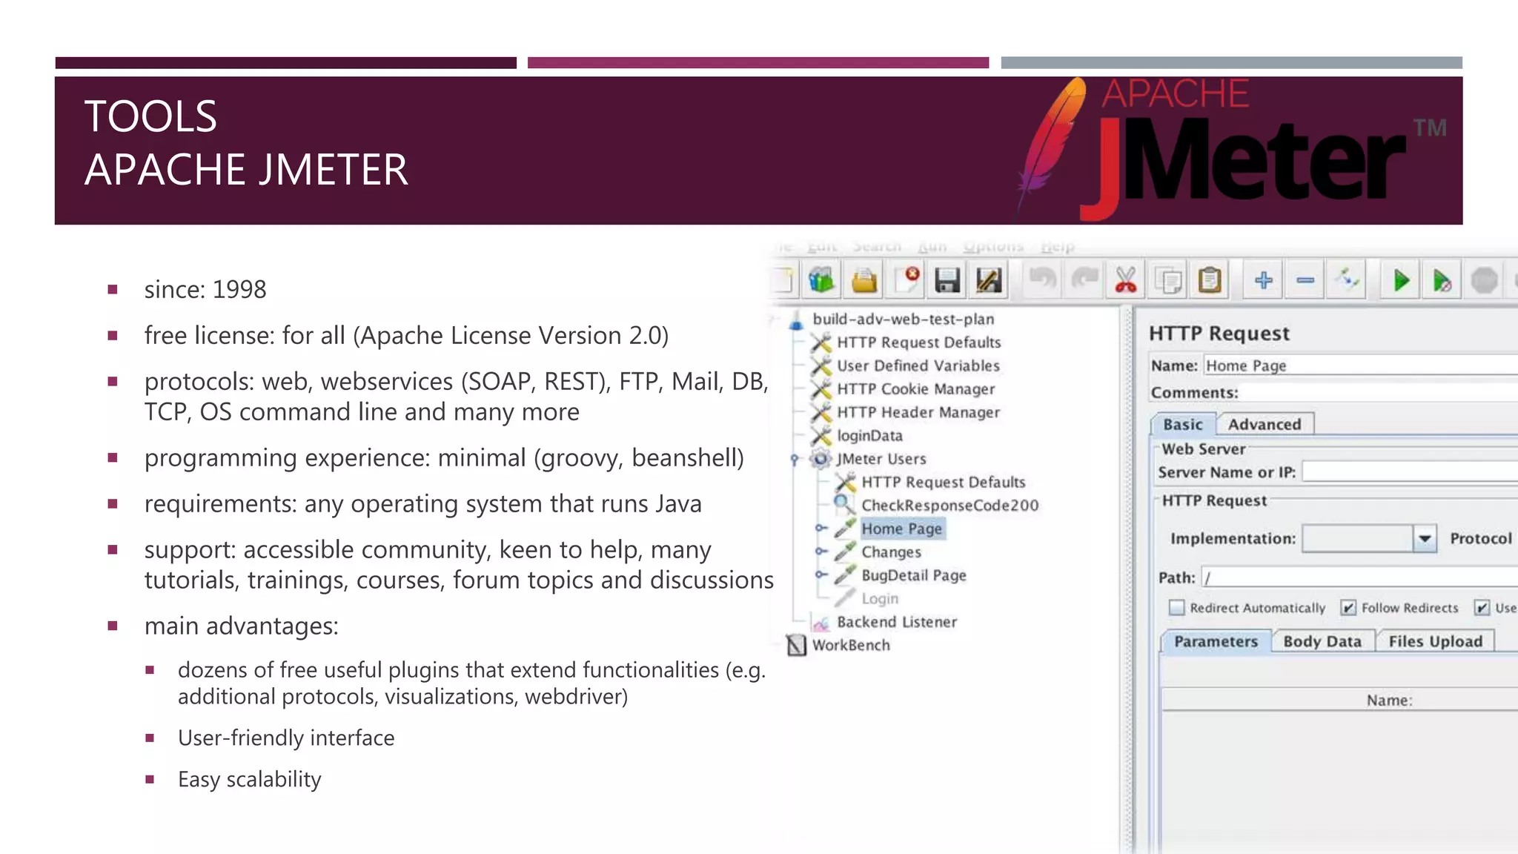
Task: Start the test with green play icon
Action: (x=1401, y=281)
